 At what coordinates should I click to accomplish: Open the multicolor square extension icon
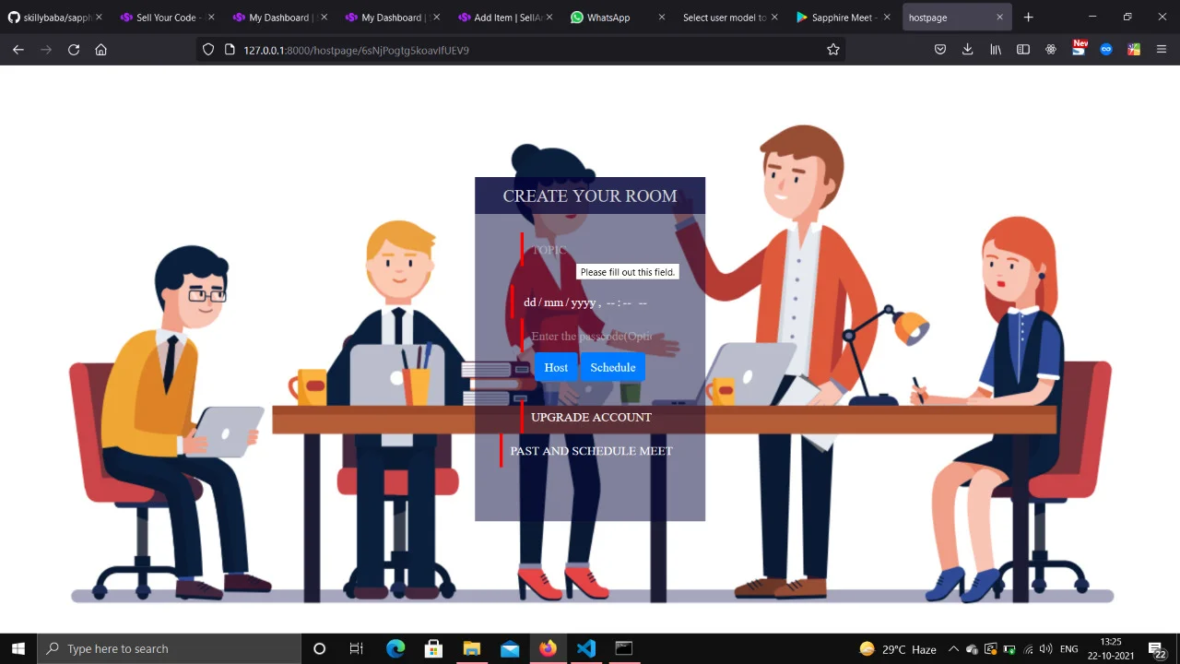tap(1134, 50)
